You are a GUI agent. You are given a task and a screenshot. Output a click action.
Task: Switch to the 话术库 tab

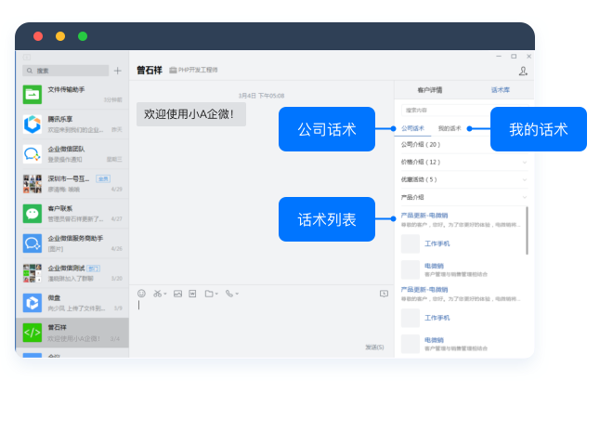click(501, 90)
